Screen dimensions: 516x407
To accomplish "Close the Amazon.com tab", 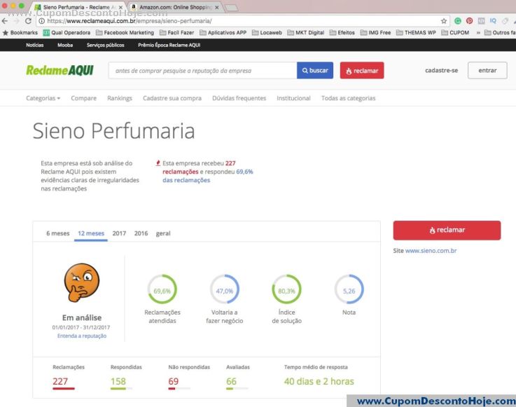I will 216,7.
